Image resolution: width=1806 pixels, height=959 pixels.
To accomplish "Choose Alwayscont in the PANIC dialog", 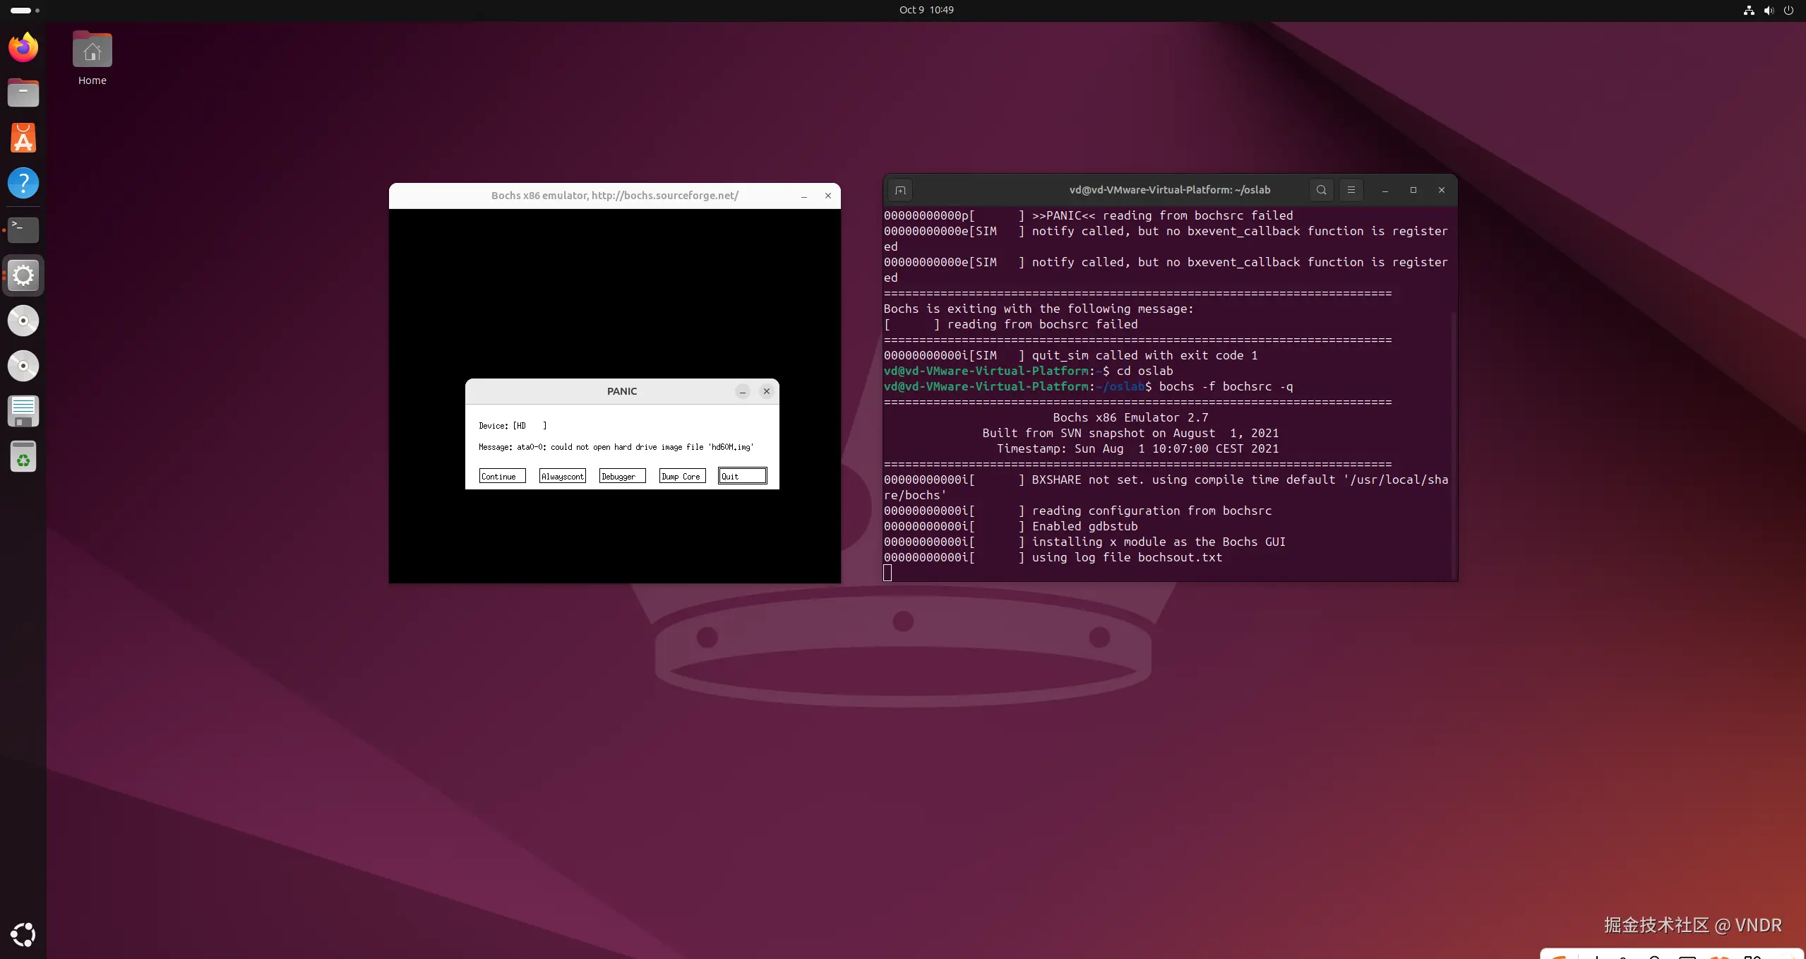I will [562, 476].
